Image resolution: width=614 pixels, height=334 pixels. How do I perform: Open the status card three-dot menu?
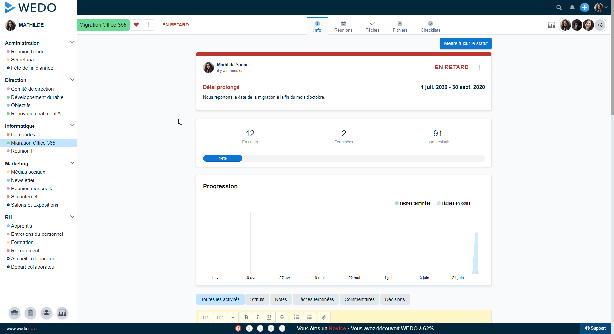(479, 68)
